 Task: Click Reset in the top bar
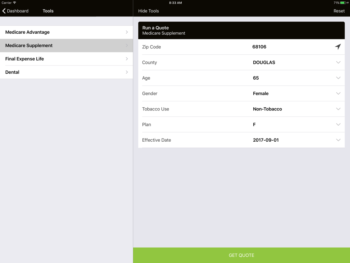pyautogui.click(x=339, y=11)
